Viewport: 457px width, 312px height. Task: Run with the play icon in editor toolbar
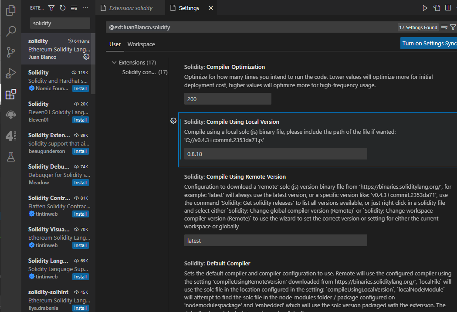(x=425, y=8)
